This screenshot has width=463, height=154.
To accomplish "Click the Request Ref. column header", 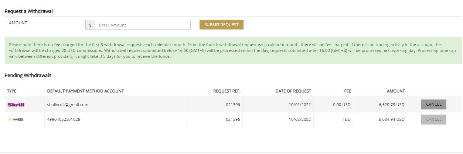I will 227,91.
